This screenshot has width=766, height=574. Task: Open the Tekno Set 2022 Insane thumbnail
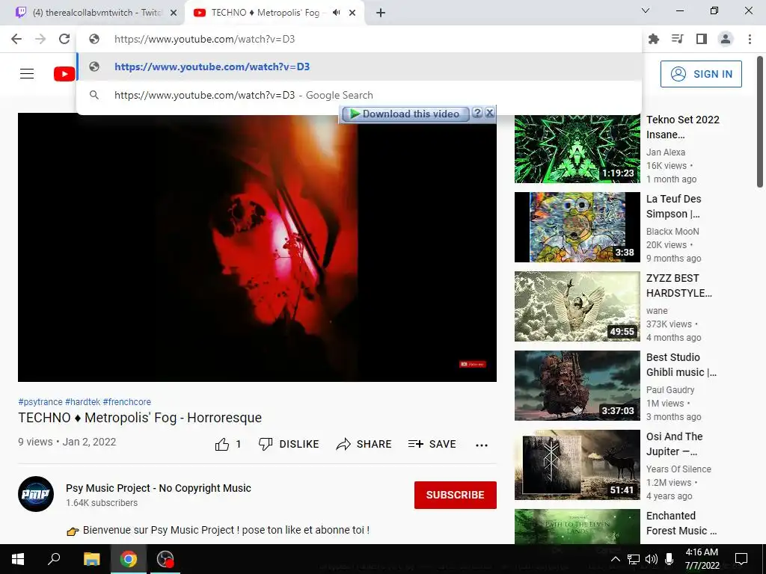click(x=577, y=149)
